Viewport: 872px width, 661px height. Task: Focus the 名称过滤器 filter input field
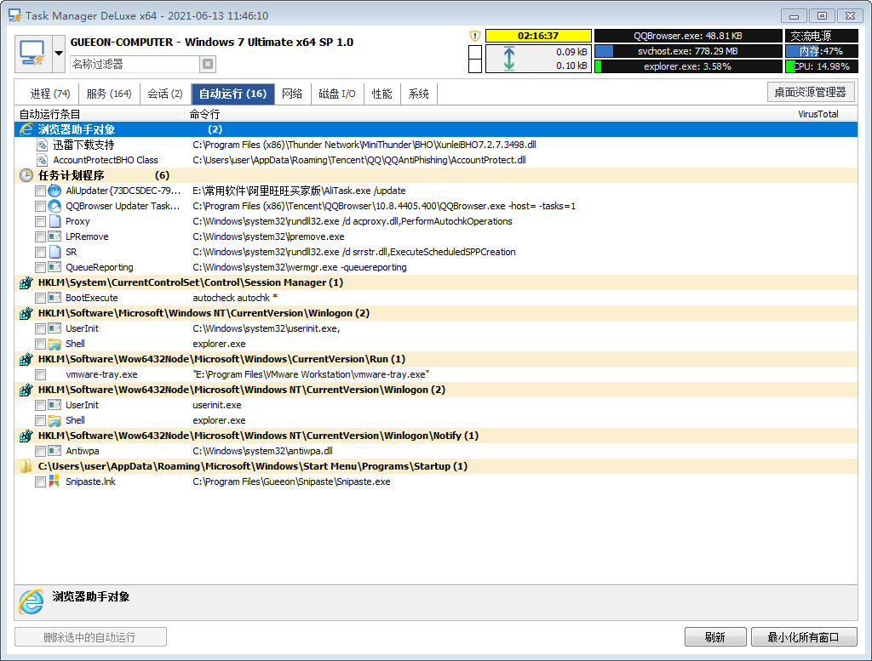[135, 64]
